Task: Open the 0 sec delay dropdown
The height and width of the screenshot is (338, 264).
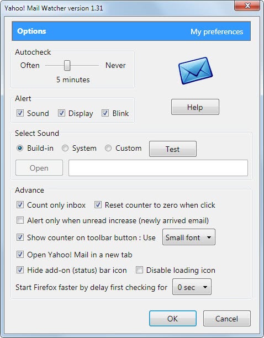Action: point(192,287)
